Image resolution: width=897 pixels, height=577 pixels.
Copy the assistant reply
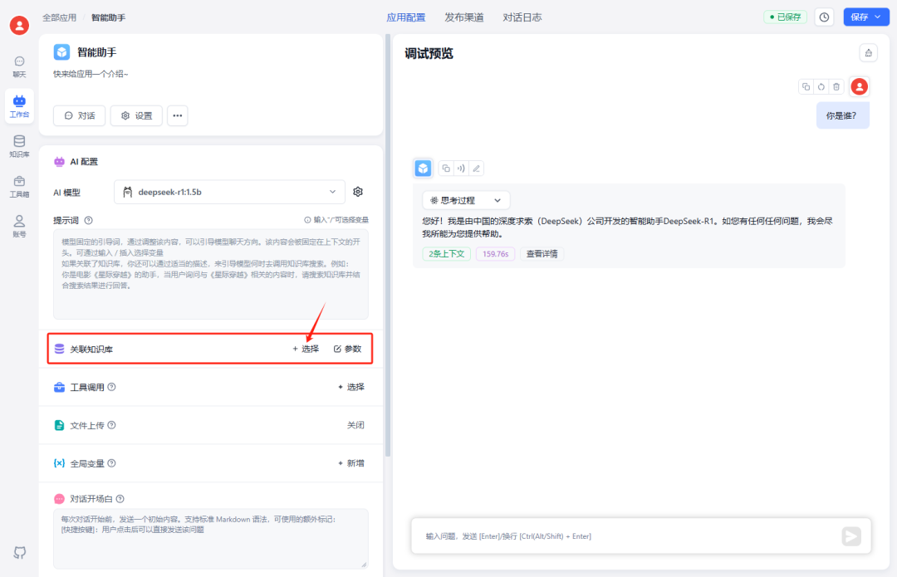tap(446, 169)
